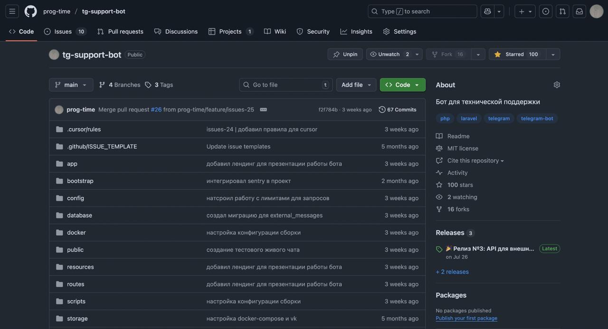View the 3 Tags link
Image resolution: width=608 pixels, height=329 pixels.
tap(159, 85)
